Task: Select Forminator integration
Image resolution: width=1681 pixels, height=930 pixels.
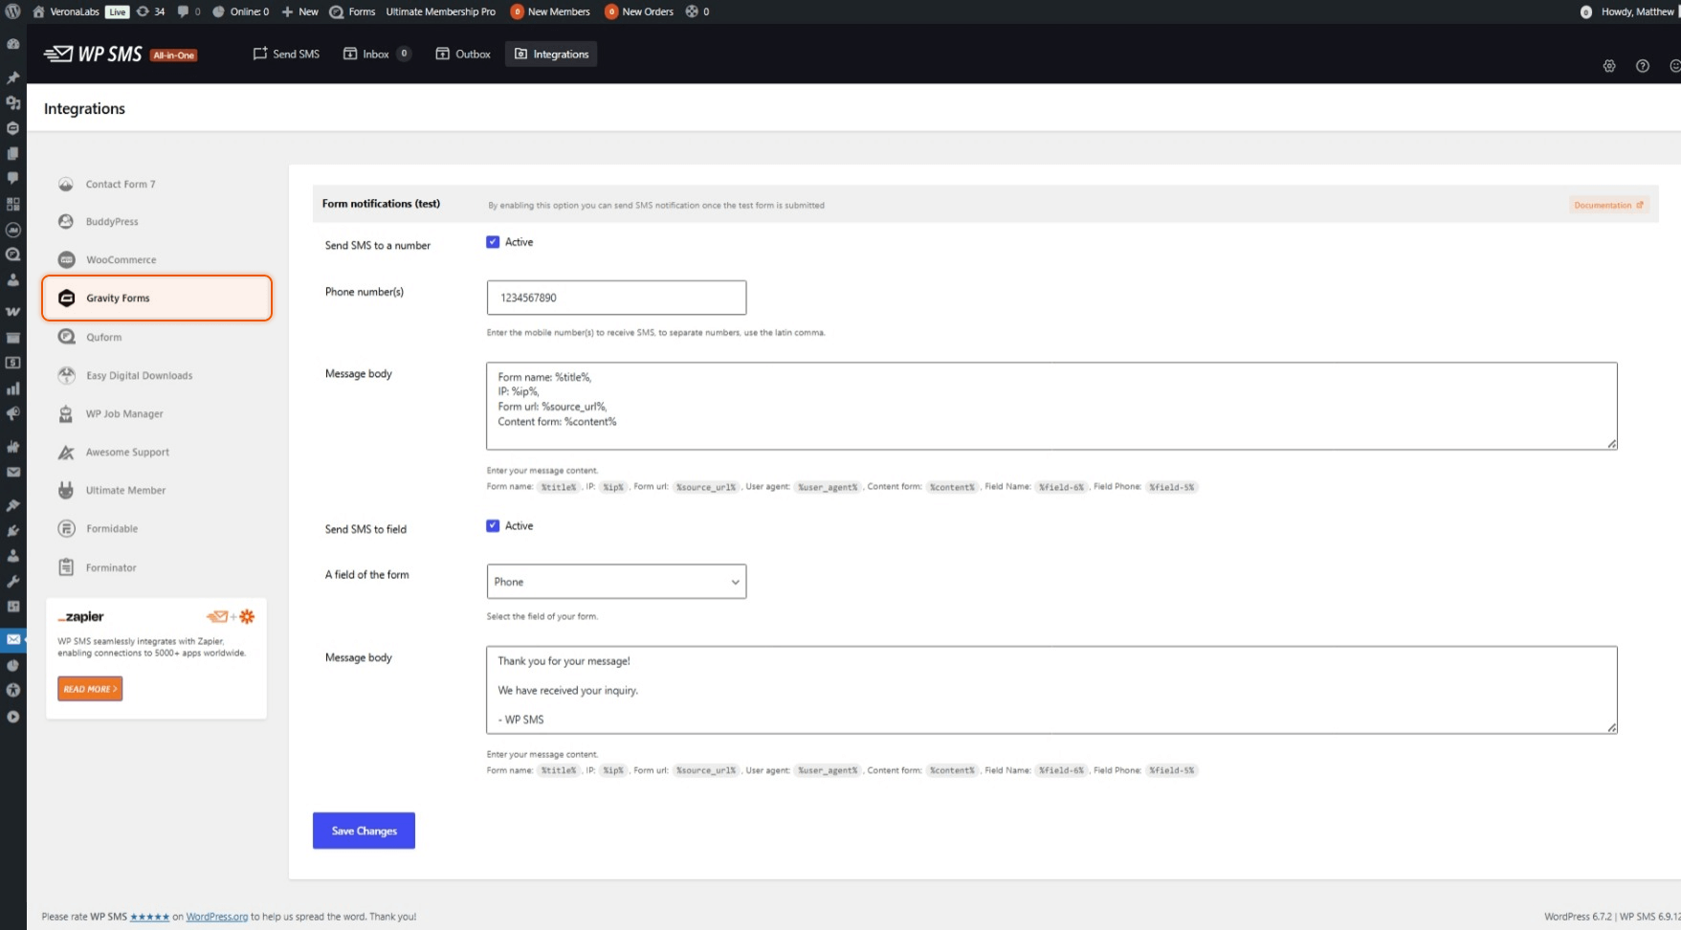Action: coord(157,567)
